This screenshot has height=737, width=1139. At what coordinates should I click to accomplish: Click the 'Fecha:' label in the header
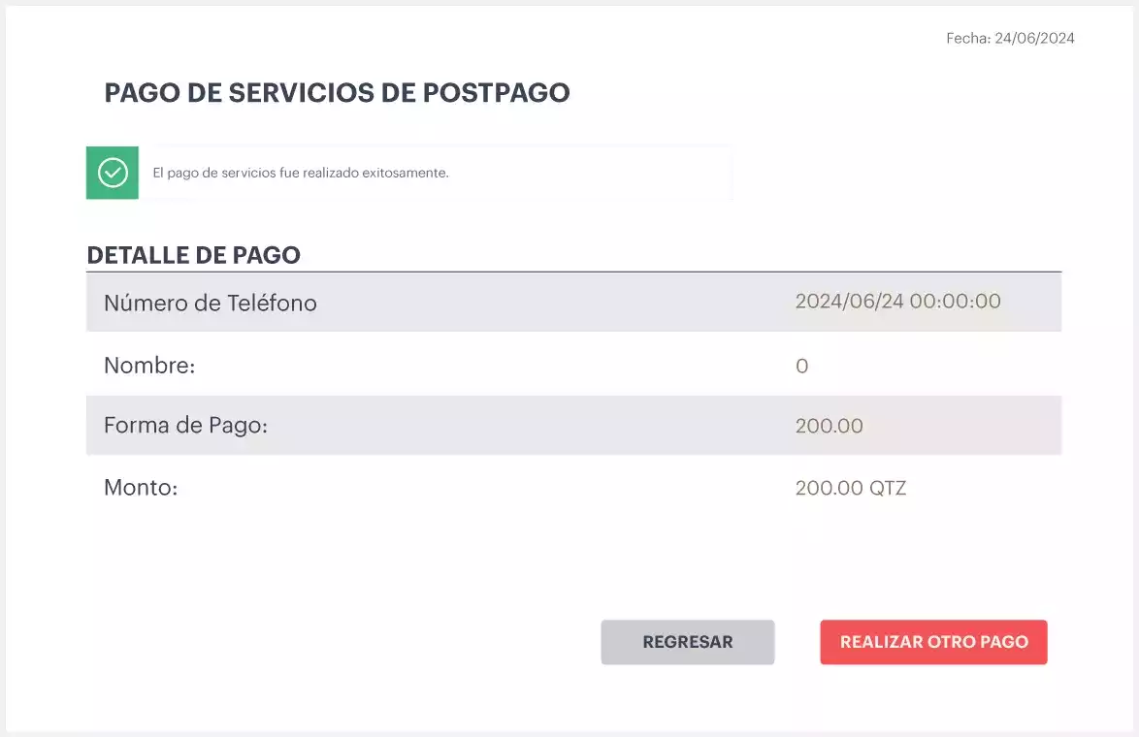(x=968, y=39)
